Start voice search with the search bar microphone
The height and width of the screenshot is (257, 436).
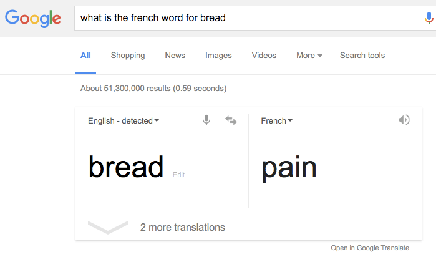(429, 17)
